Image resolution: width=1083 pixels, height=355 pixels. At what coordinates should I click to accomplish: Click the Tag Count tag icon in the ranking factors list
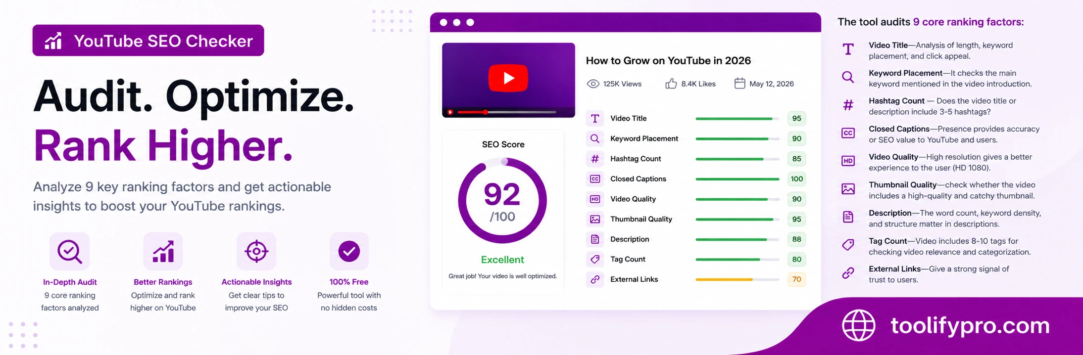[x=848, y=245]
